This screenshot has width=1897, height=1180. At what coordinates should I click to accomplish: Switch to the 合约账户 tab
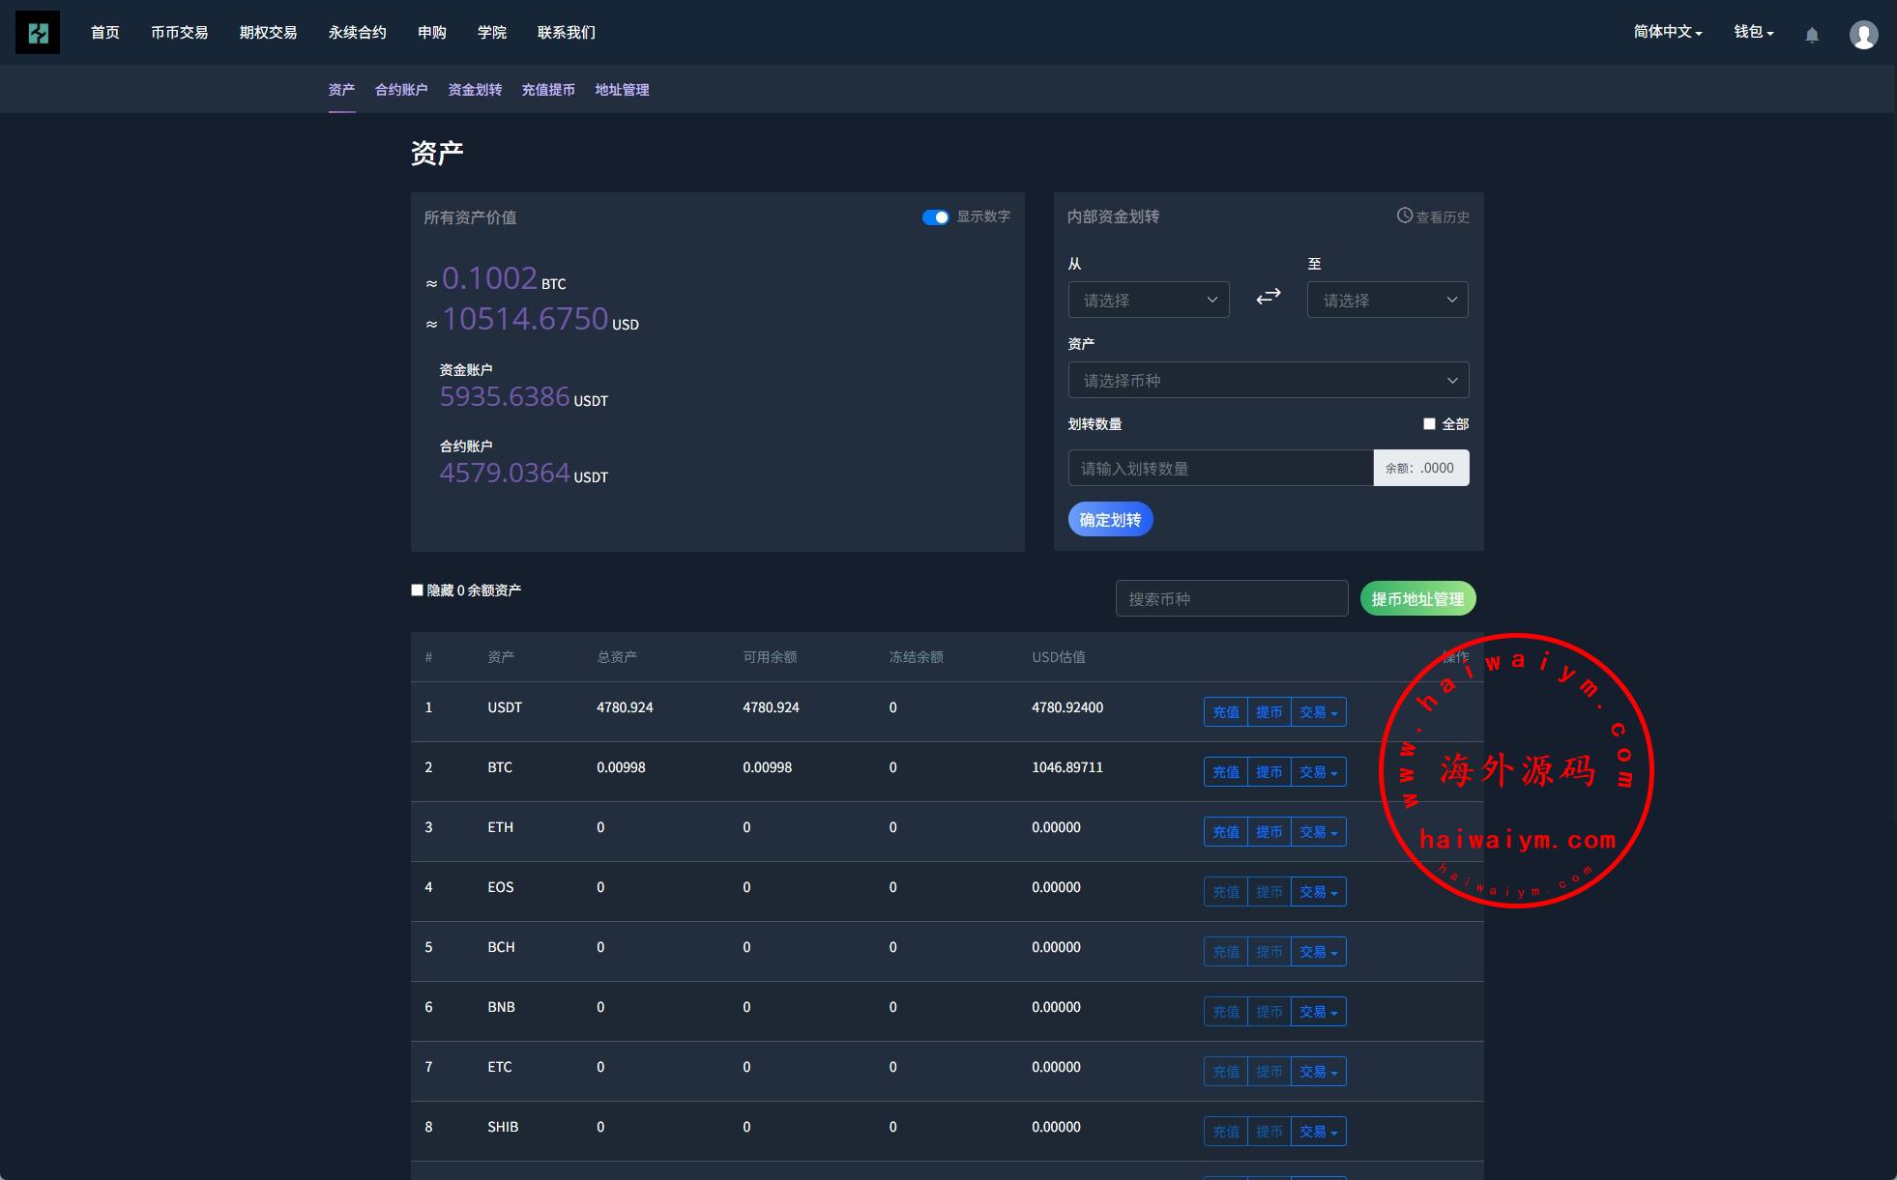pos(401,89)
